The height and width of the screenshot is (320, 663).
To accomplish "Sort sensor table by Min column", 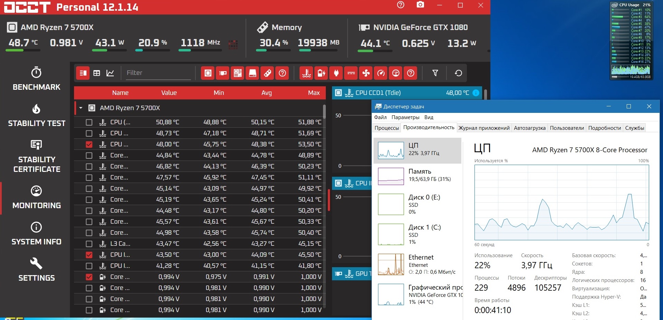I will click(219, 93).
